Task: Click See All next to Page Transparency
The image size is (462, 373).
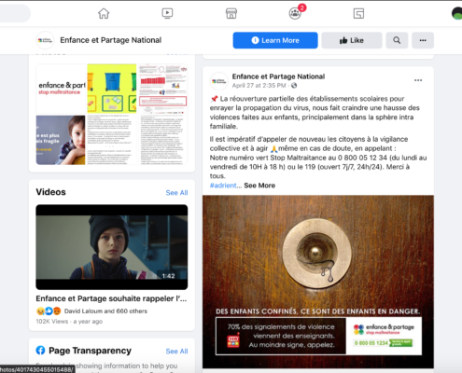Action: coord(176,352)
